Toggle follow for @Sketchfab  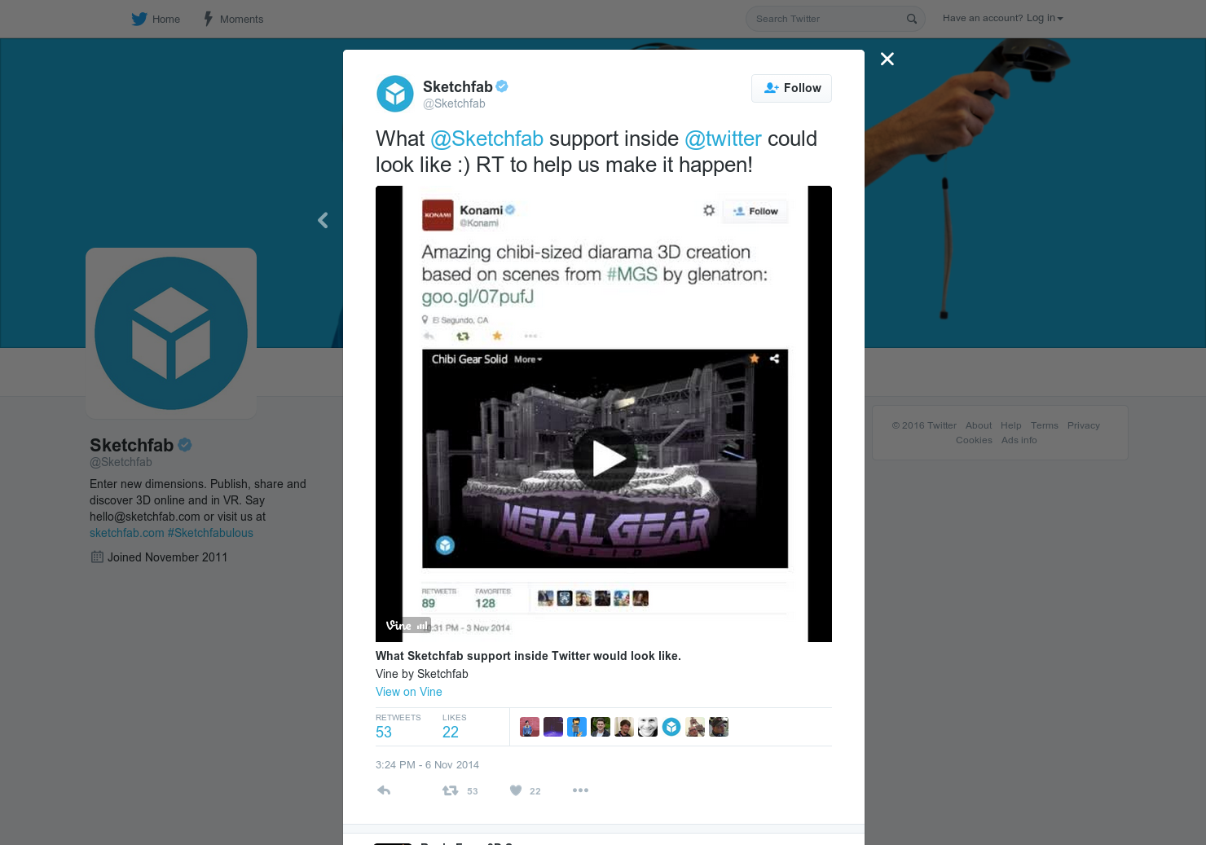pos(790,88)
